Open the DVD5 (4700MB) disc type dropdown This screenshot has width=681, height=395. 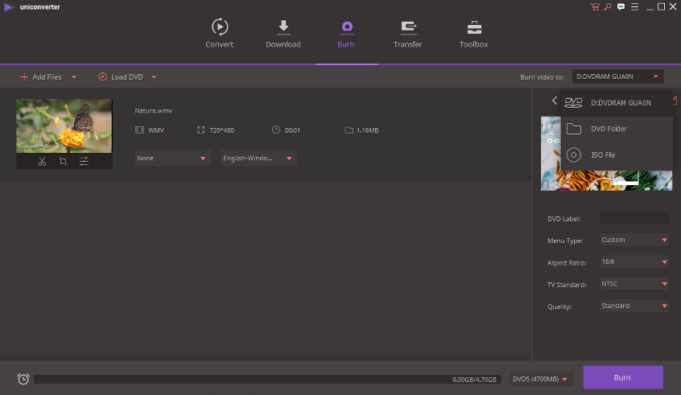(x=540, y=379)
